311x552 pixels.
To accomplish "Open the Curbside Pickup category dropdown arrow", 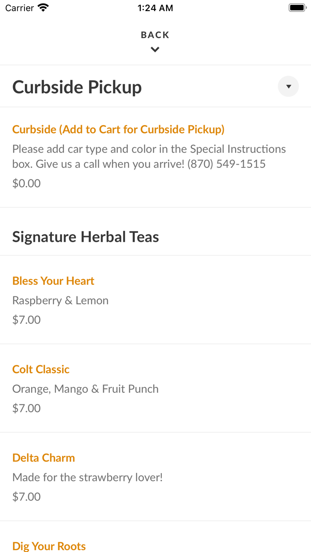I will (288, 87).
